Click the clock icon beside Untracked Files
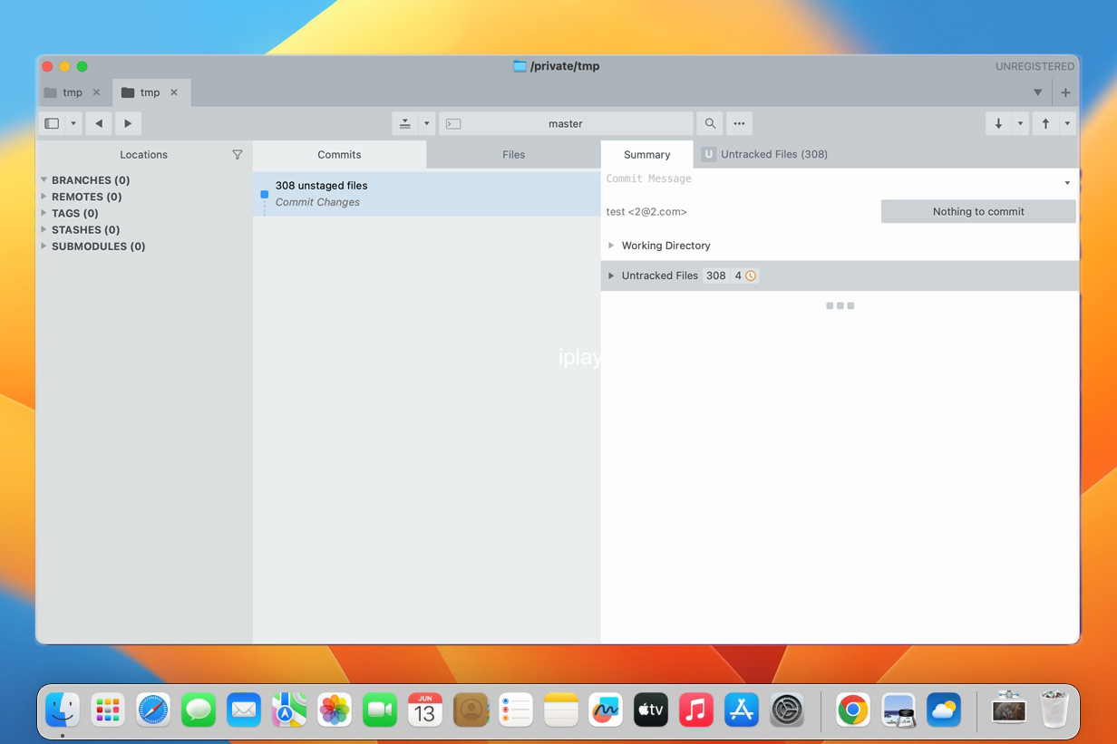1117x744 pixels. coord(751,275)
